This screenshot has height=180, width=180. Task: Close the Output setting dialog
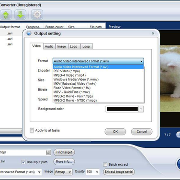(x=153, y=34)
